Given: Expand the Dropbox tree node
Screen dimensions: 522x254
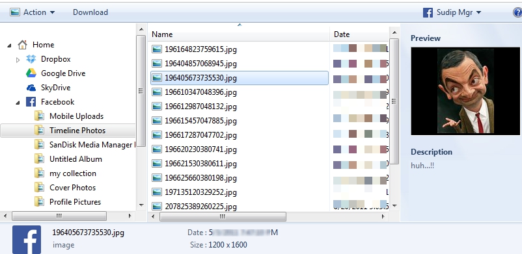Looking at the screenshot, I should coord(18,60).
